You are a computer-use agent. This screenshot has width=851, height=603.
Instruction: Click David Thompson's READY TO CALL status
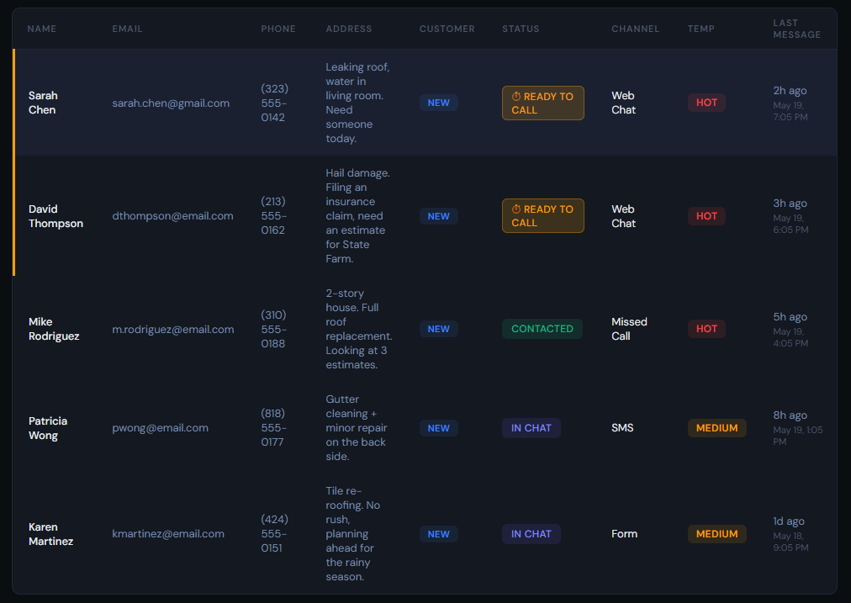tap(542, 216)
